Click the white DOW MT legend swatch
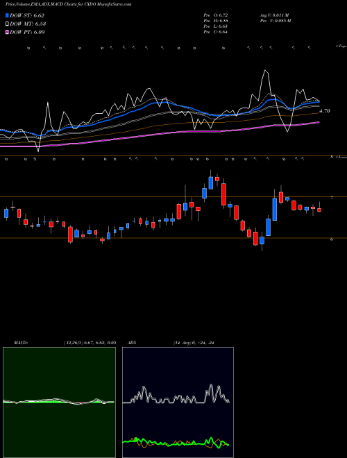Screen dimensions: 347x458 click(8, 24)
